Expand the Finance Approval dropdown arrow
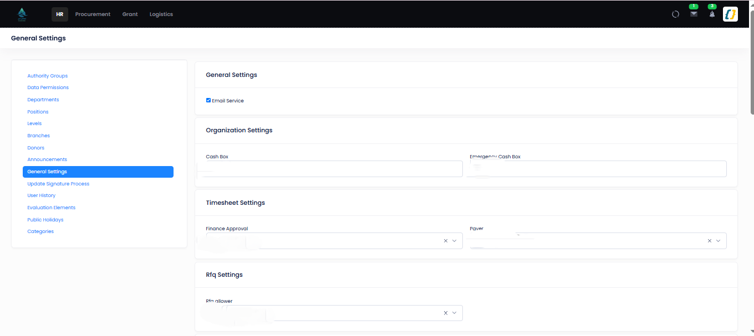Image resolution: width=754 pixels, height=336 pixels. click(455, 241)
